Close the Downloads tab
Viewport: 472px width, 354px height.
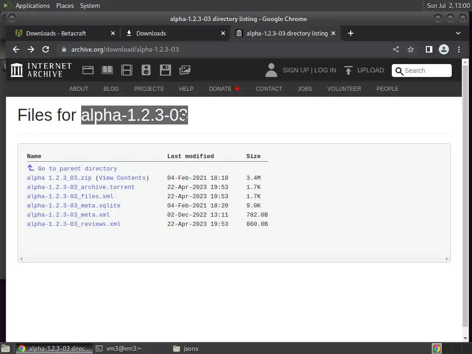(223, 33)
